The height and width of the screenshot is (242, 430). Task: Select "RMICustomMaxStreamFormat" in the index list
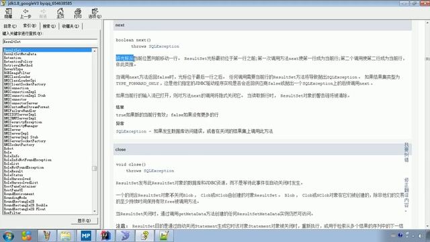click(x=27, y=107)
